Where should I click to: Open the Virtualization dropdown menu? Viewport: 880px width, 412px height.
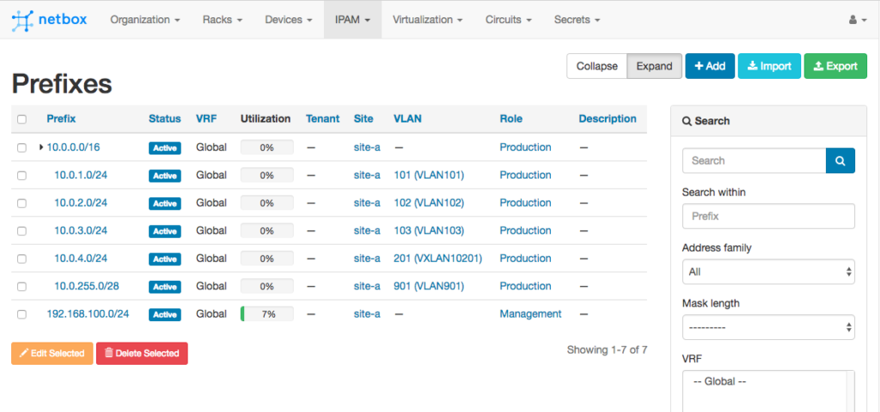(428, 20)
